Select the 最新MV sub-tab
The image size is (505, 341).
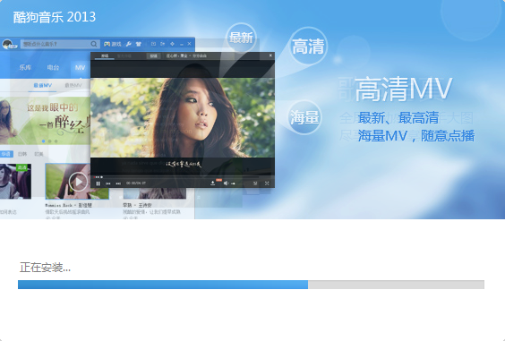point(43,85)
